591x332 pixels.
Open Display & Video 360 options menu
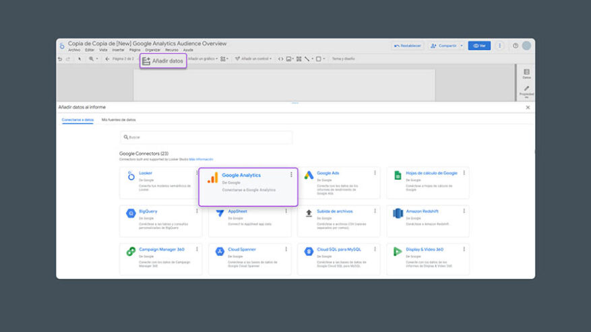pyautogui.click(x=464, y=249)
